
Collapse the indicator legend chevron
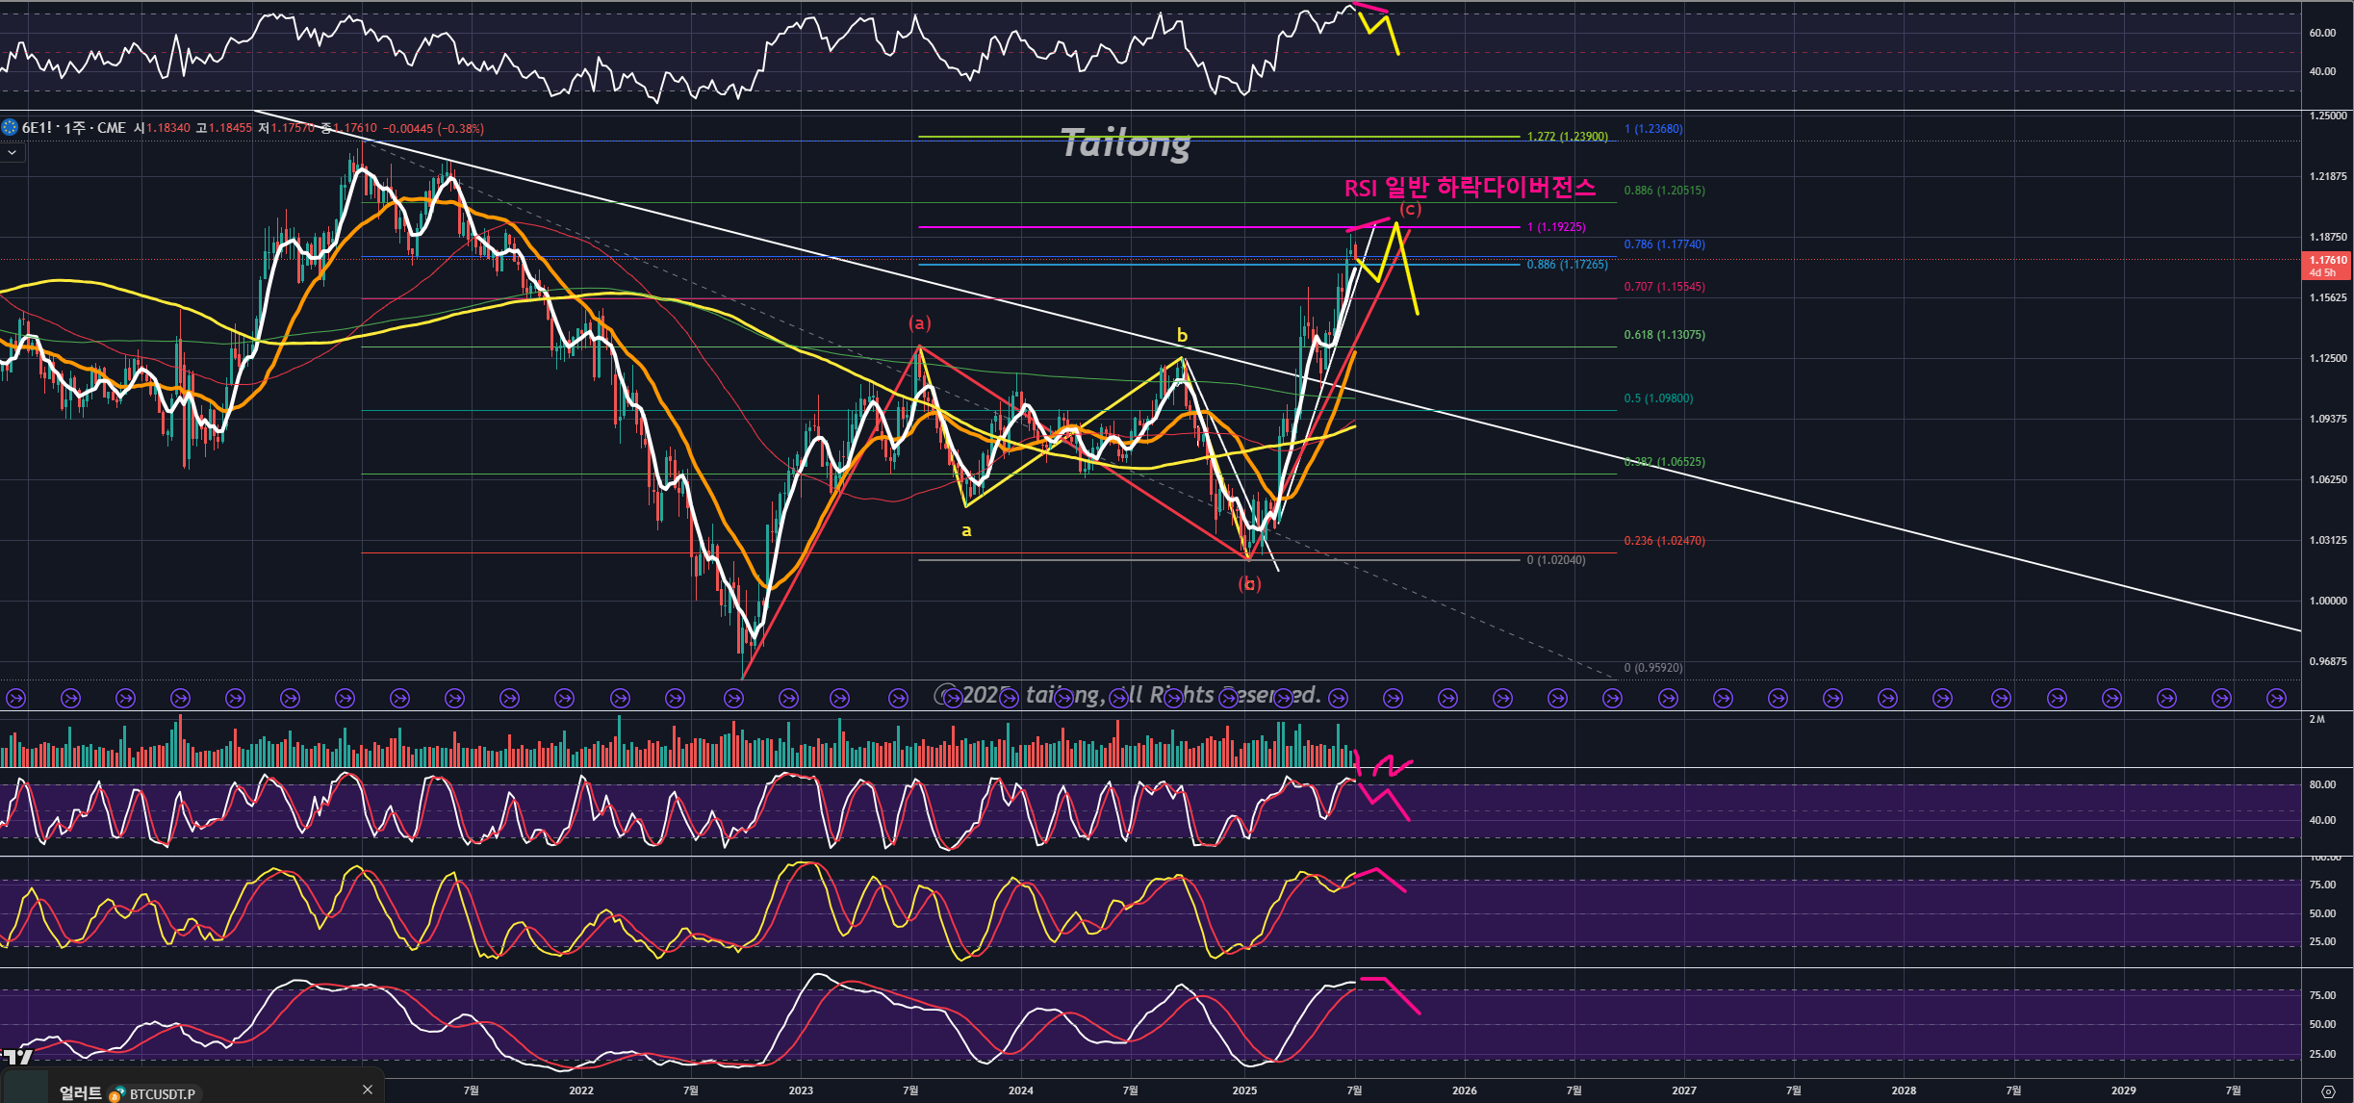(12, 152)
